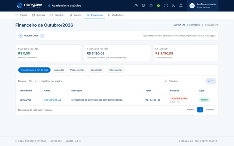Click the search magnifier icon

point(166,81)
